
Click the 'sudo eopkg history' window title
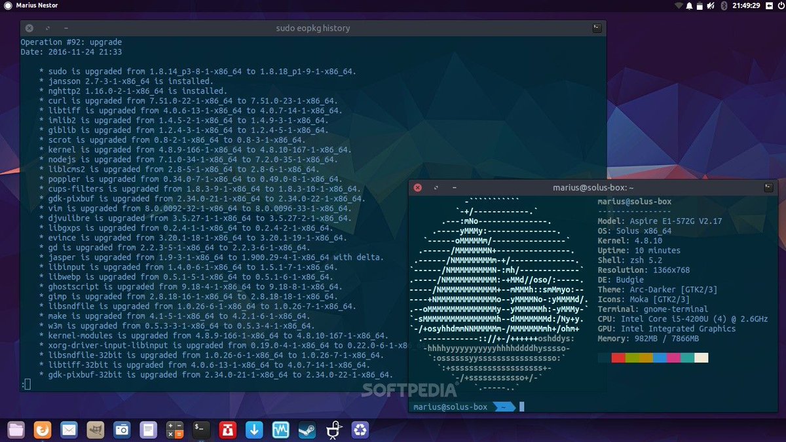313,28
